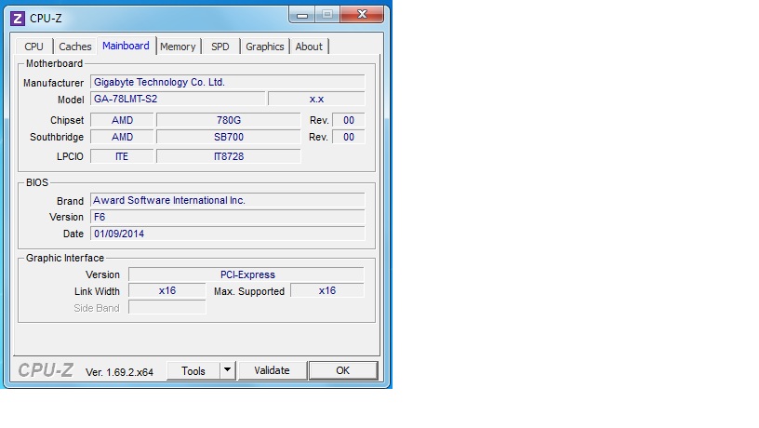Open the SPD tab
The image size is (759, 428).
point(220,47)
